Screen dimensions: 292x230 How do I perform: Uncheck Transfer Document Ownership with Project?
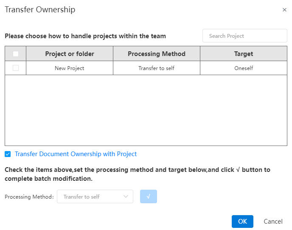point(8,154)
